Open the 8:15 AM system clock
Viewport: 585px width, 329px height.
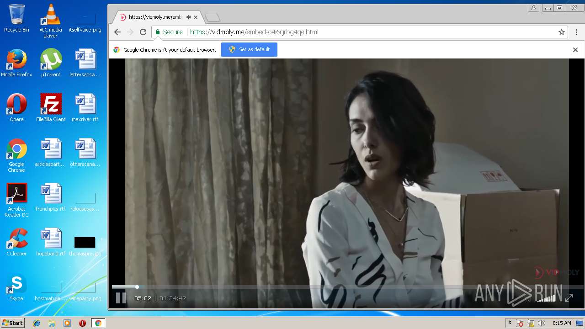pyautogui.click(x=562, y=323)
